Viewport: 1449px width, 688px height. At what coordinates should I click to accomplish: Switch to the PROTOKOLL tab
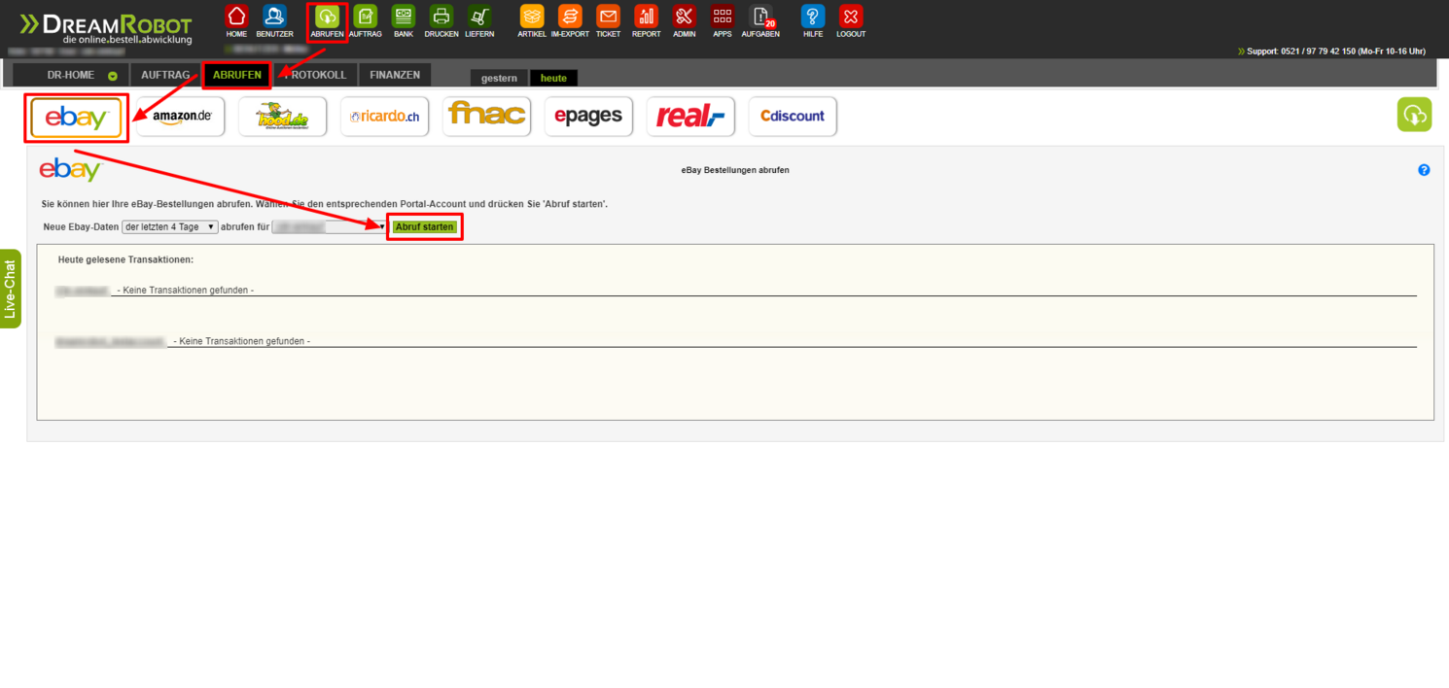point(316,75)
